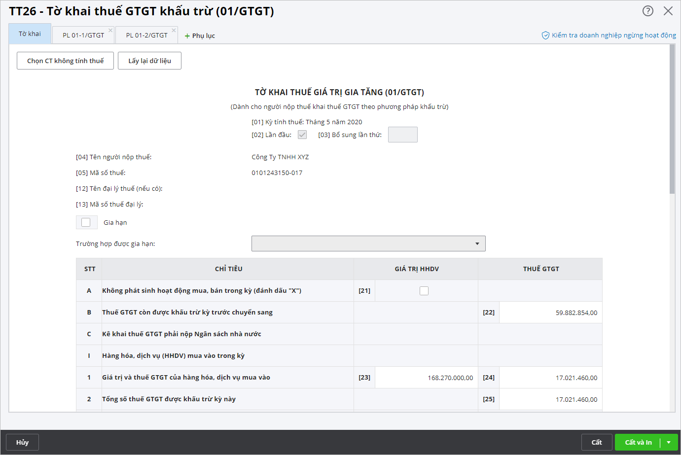Click row B Thuế GTGT còn được khấu trừ
Image resolution: width=681 pixels, height=455 pixels.
tap(339, 313)
